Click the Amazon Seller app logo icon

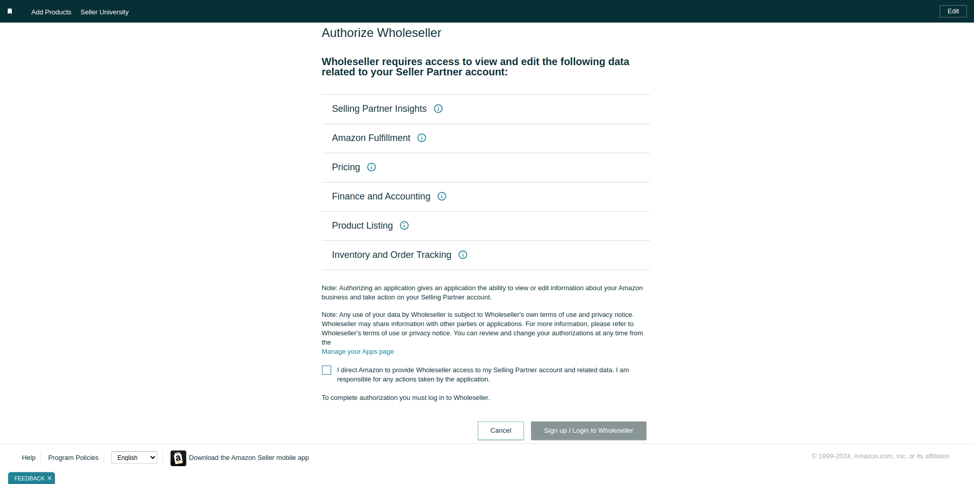point(178,458)
